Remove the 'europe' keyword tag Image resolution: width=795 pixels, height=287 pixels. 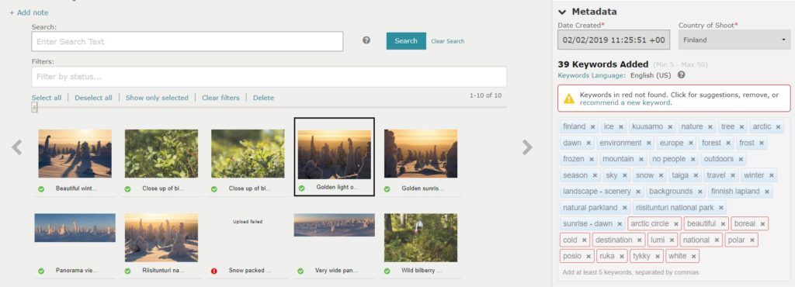[x=690, y=143]
